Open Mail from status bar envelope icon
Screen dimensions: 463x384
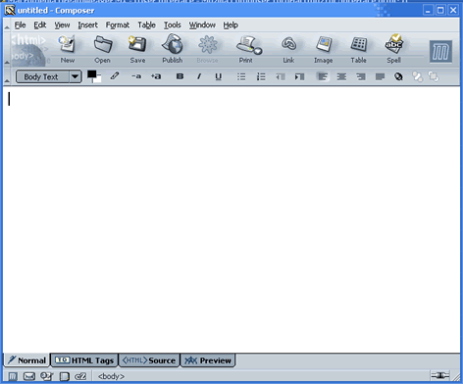pyautogui.click(x=29, y=376)
